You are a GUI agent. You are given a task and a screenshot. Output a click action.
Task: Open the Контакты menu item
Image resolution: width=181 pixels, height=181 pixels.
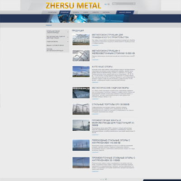click(106, 12)
